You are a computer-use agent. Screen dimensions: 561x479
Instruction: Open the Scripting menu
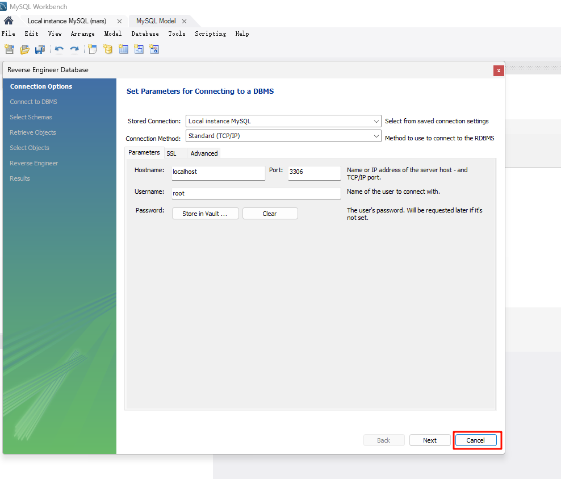click(x=210, y=34)
